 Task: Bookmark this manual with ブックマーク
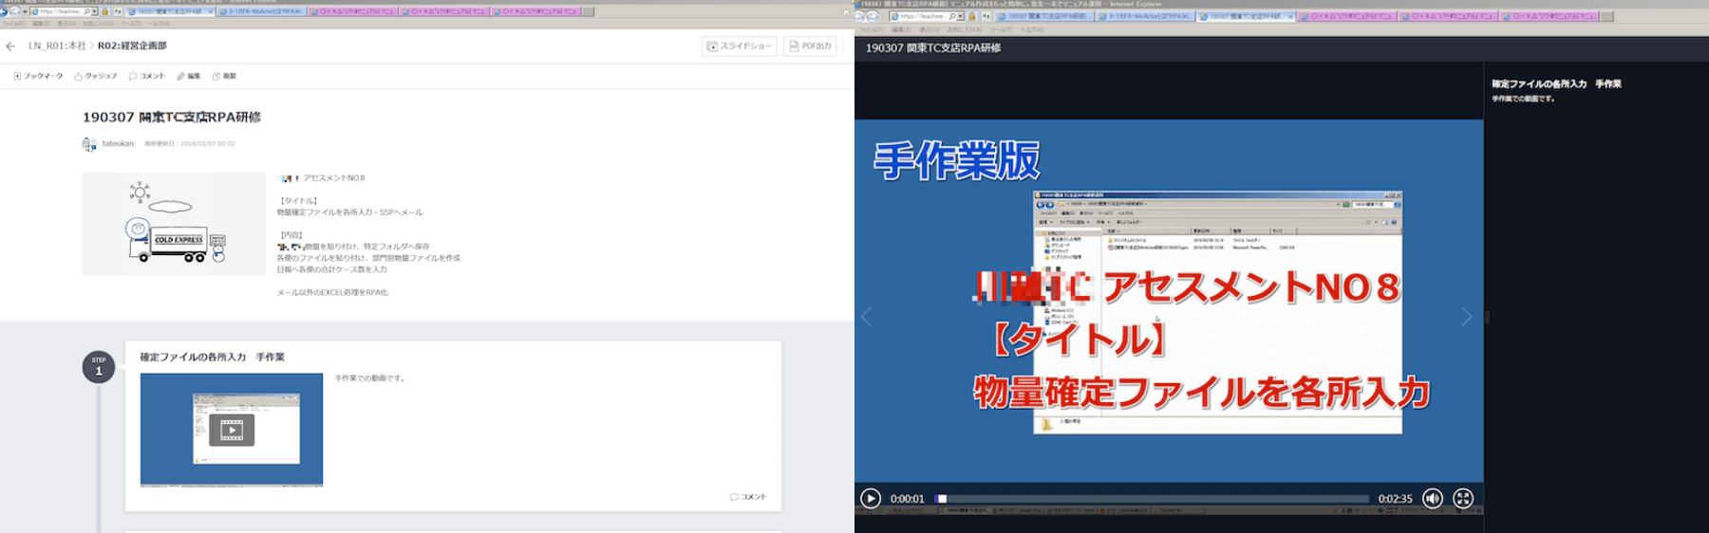coord(38,76)
